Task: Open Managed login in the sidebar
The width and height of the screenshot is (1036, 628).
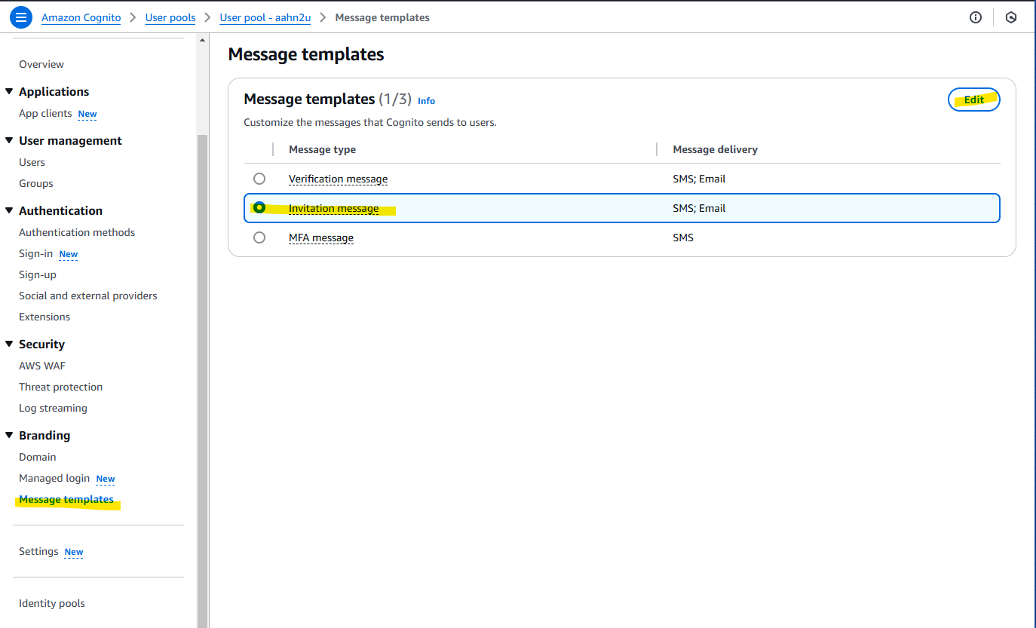Action: pos(54,478)
